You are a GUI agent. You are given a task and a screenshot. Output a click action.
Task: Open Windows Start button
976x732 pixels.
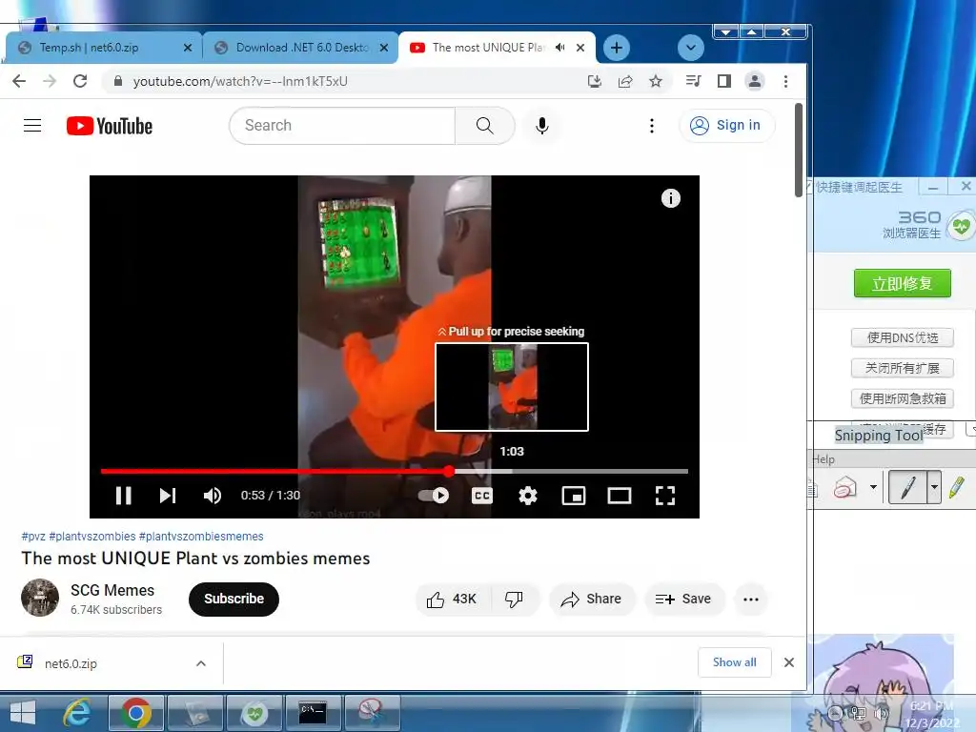(x=23, y=713)
